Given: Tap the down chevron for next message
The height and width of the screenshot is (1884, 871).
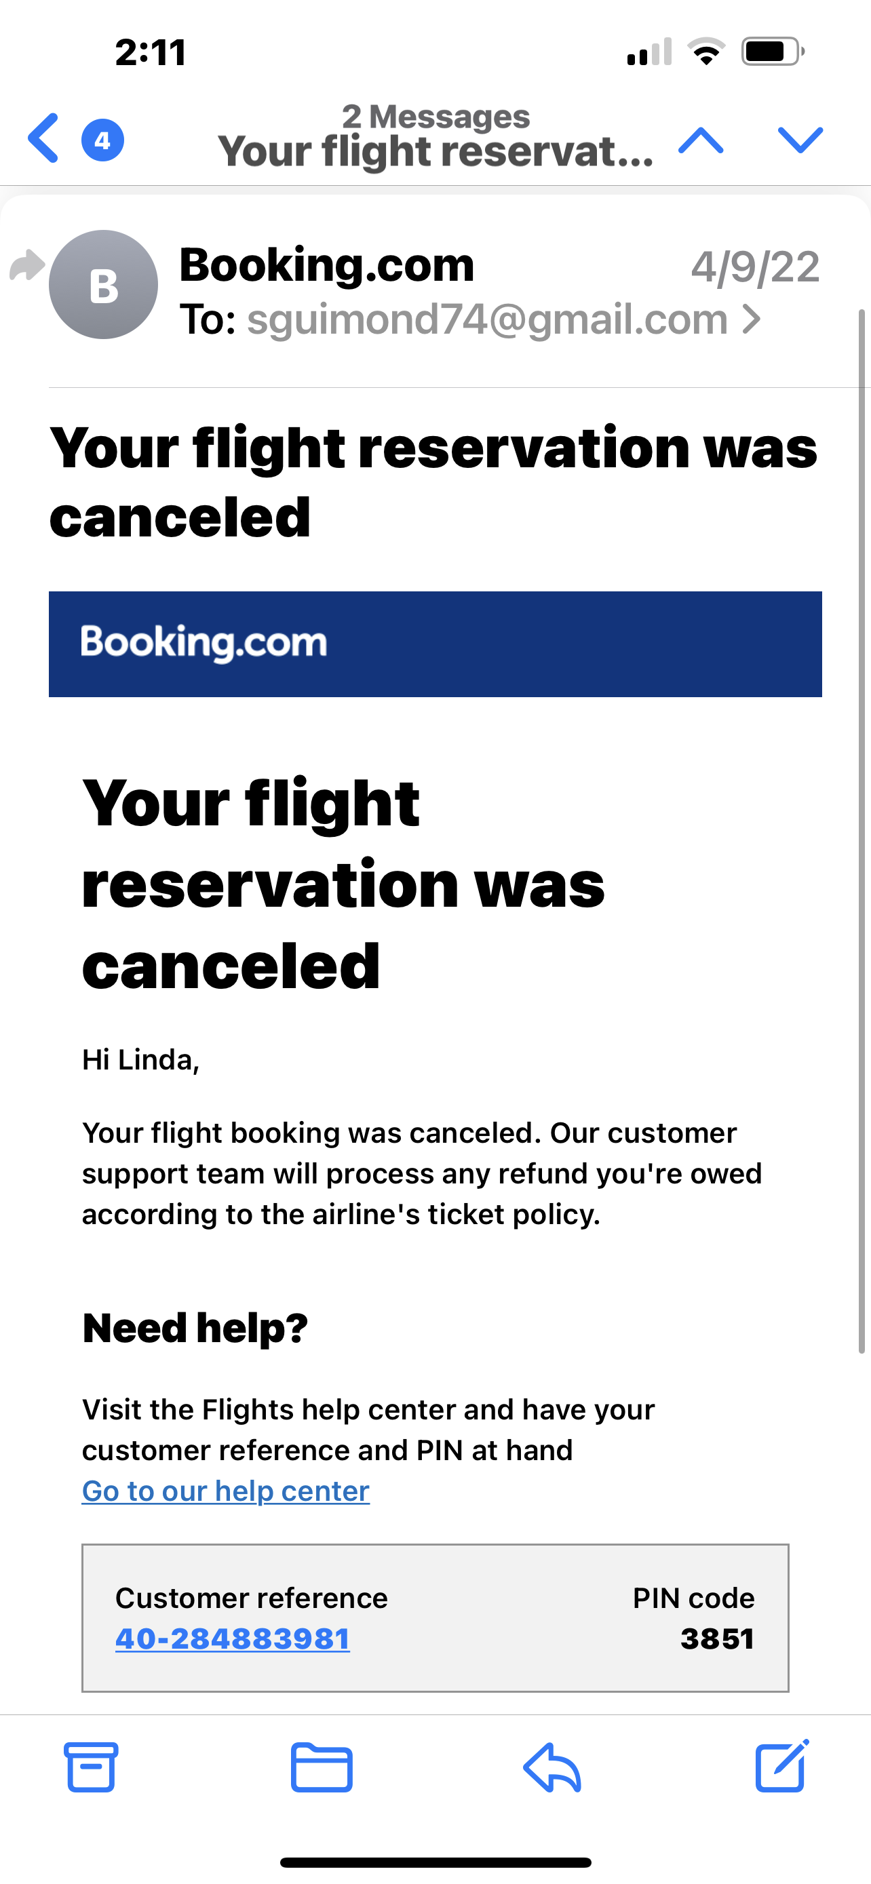Looking at the screenshot, I should [799, 142].
